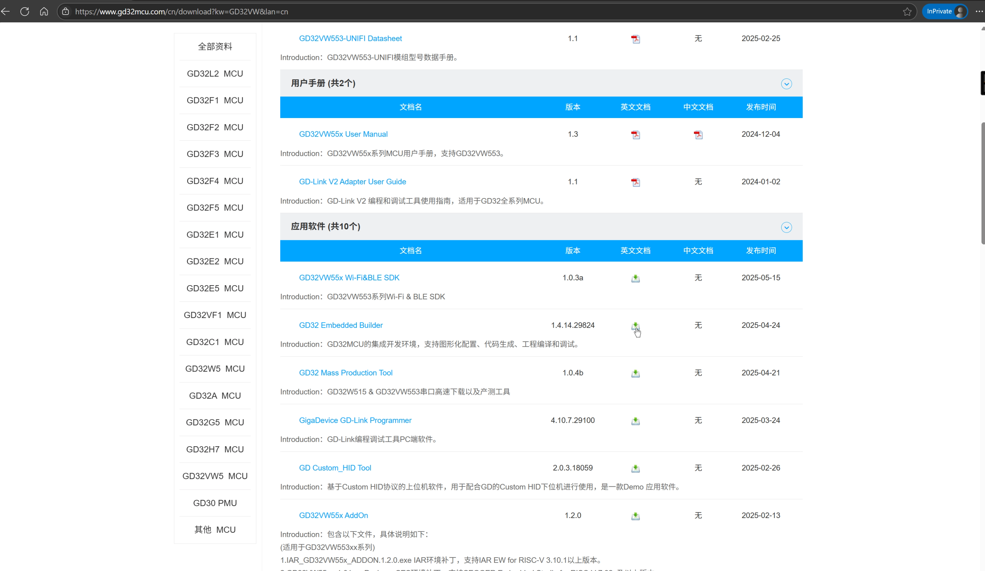Click 发布时间 header in 应用软件 table
Viewport: 985px width, 571px height.
click(761, 250)
